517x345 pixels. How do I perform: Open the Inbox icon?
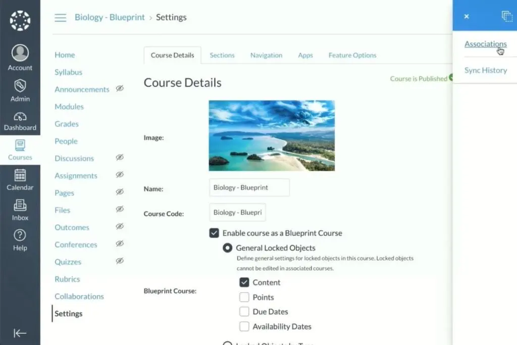coord(20,205)
